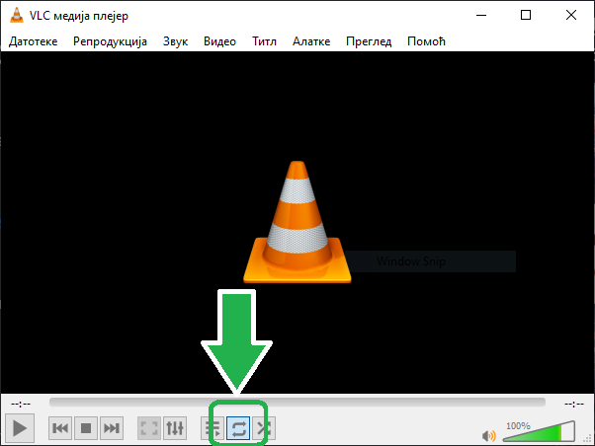
Task: Minimize the VLC window
Action: pyautogui.click(x=481, y=15)
